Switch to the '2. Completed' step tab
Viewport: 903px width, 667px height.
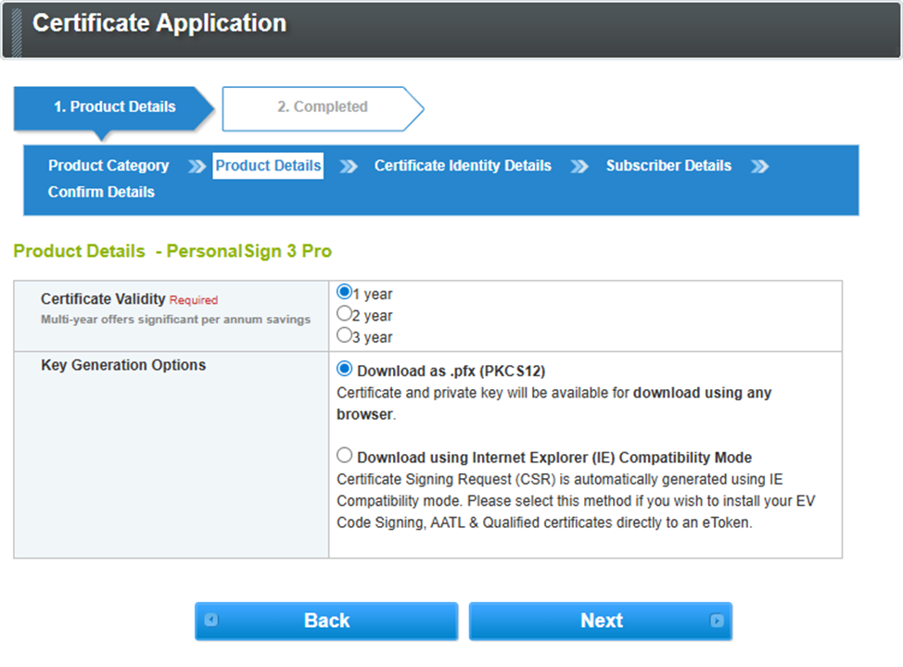click(322, 107)
